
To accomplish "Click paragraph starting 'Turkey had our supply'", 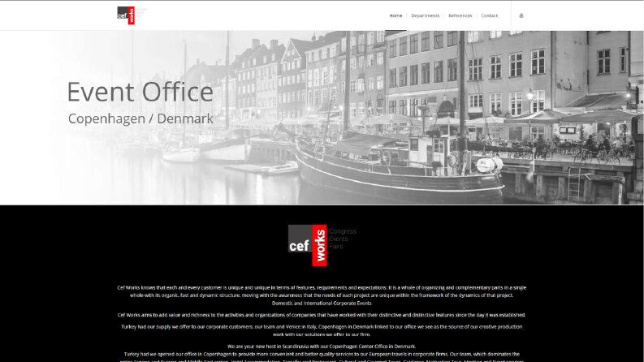I will coord(322,330).
